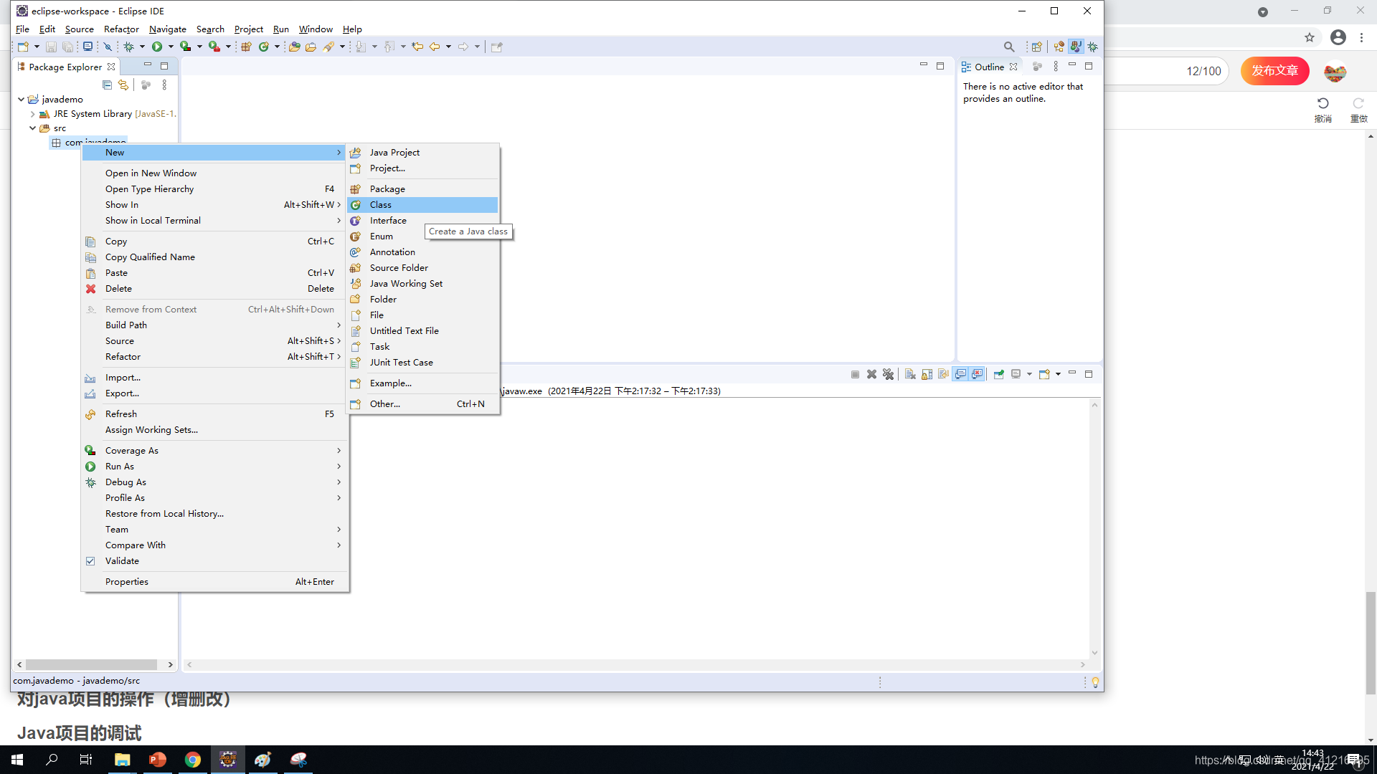Collapse the javademo project tree node
The width and height of the screenshot is (1377, 774).
(21, 100)
